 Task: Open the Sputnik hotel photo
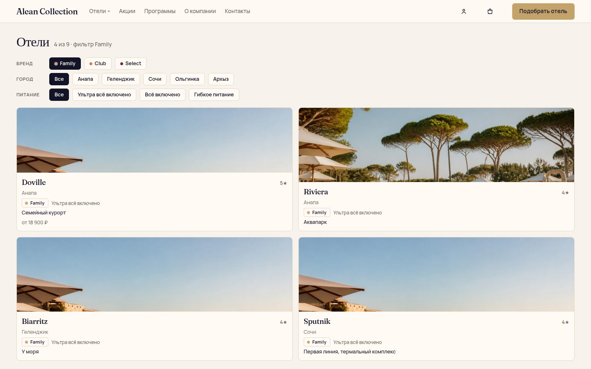436,274
